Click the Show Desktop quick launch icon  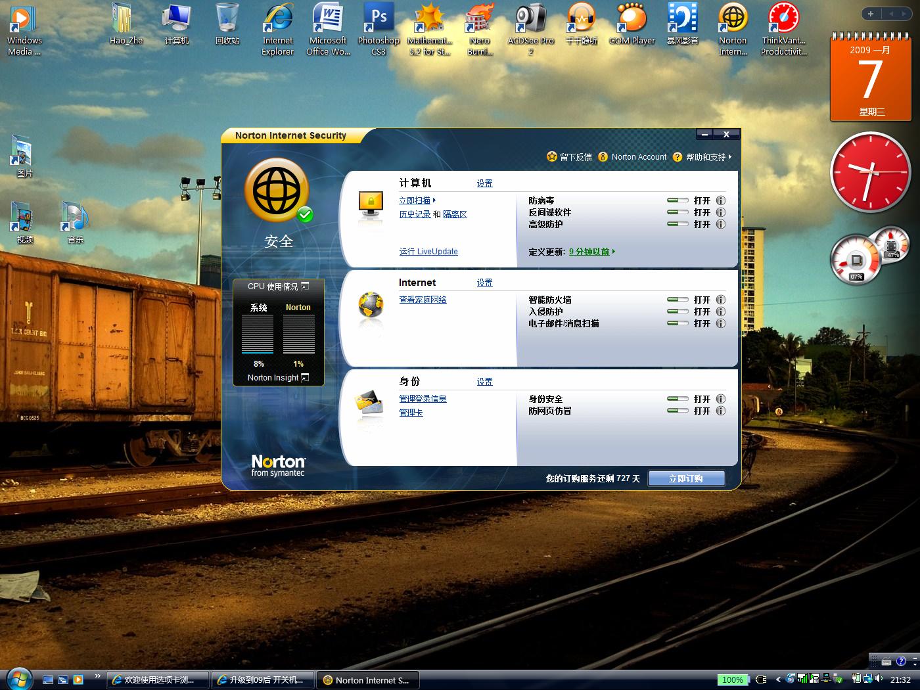pyautogui.click(x=48, y=679)
